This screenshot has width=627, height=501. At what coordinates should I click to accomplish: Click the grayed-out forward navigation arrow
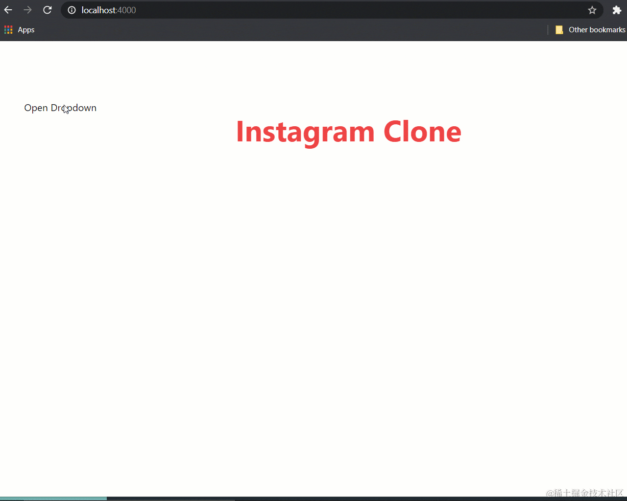click(x=27, y=10)
